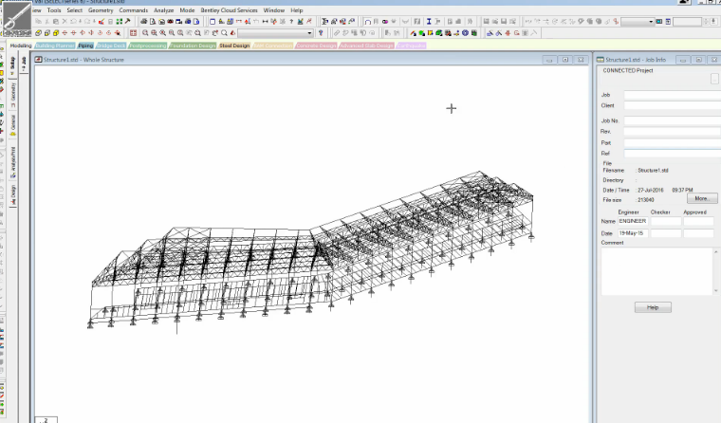Click the Whole Structure red grid icon

pyautogui.click(x=133, y=32)
